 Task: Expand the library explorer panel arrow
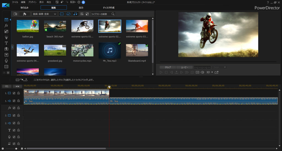[x=12, y=47]
